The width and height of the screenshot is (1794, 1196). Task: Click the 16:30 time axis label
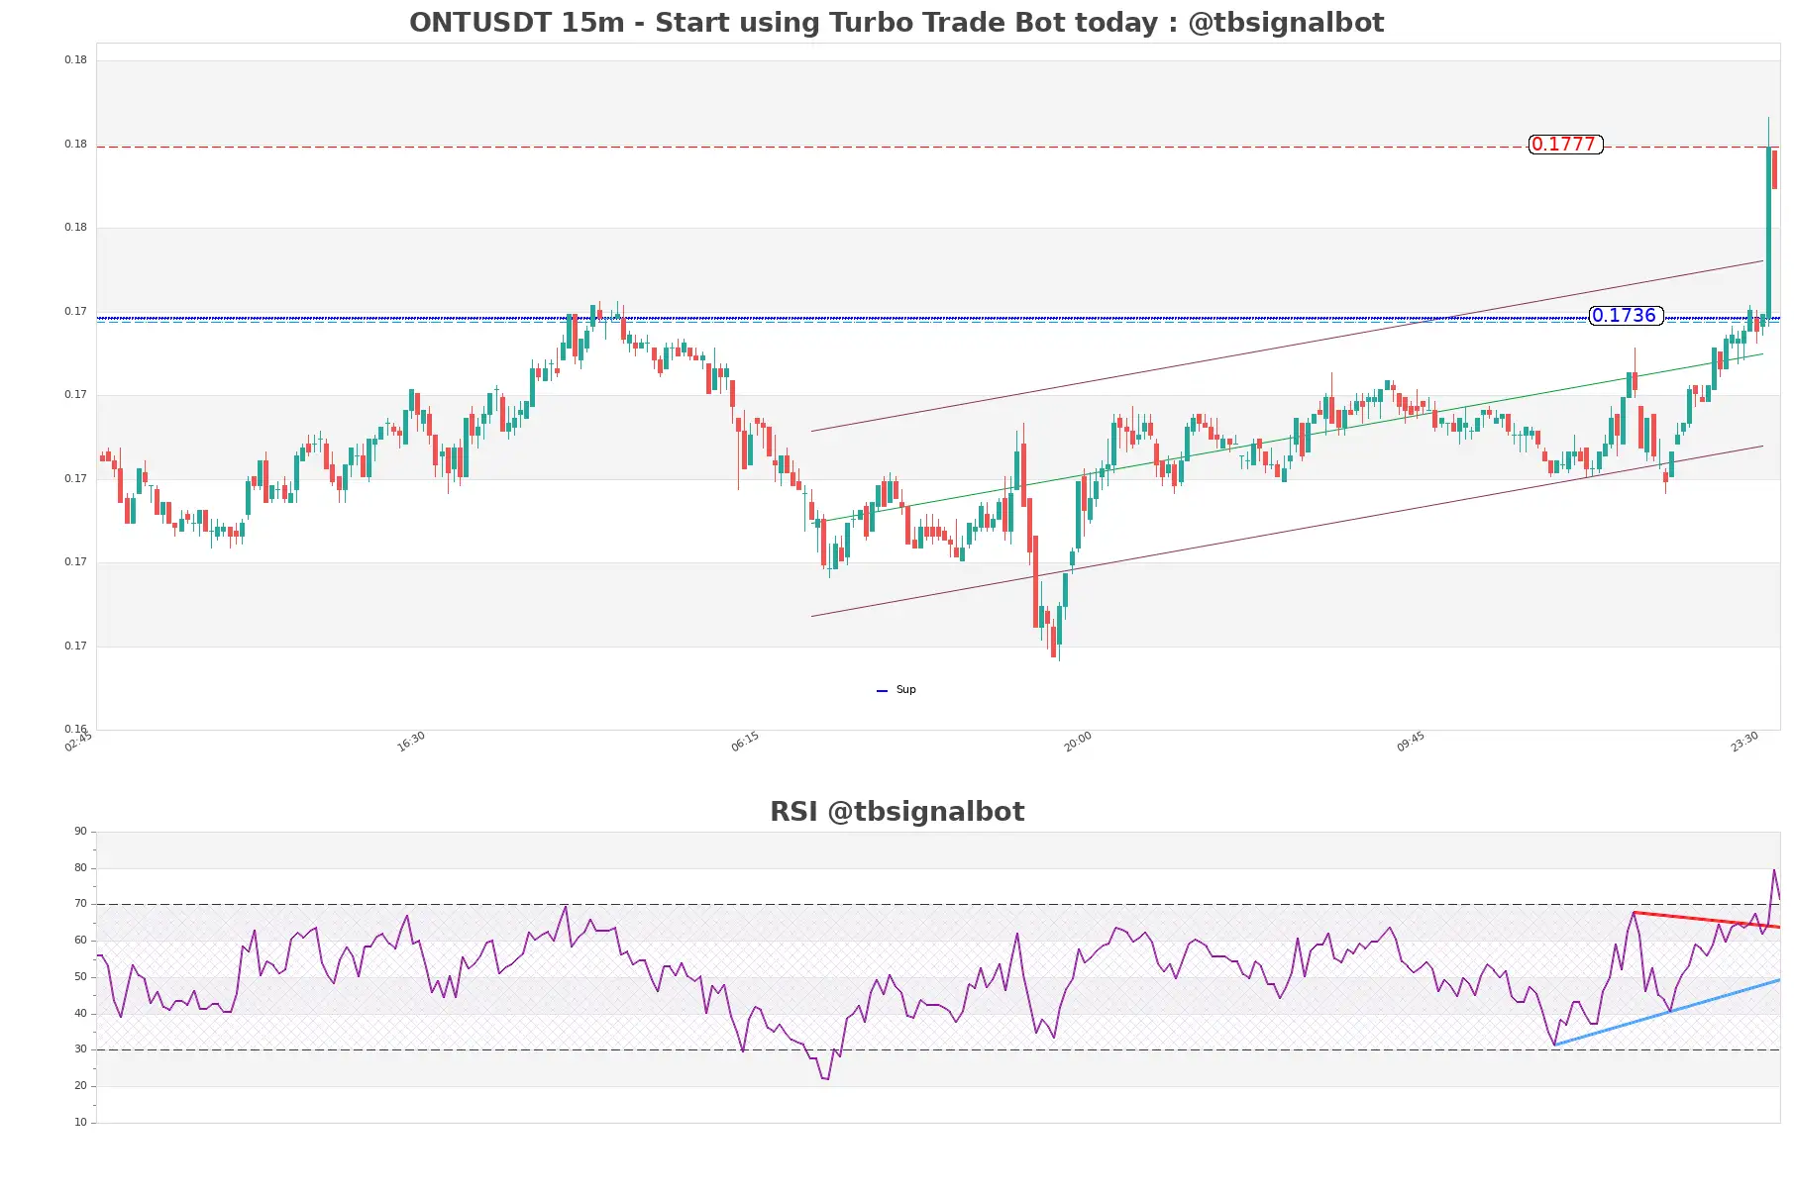click(411, 742)
